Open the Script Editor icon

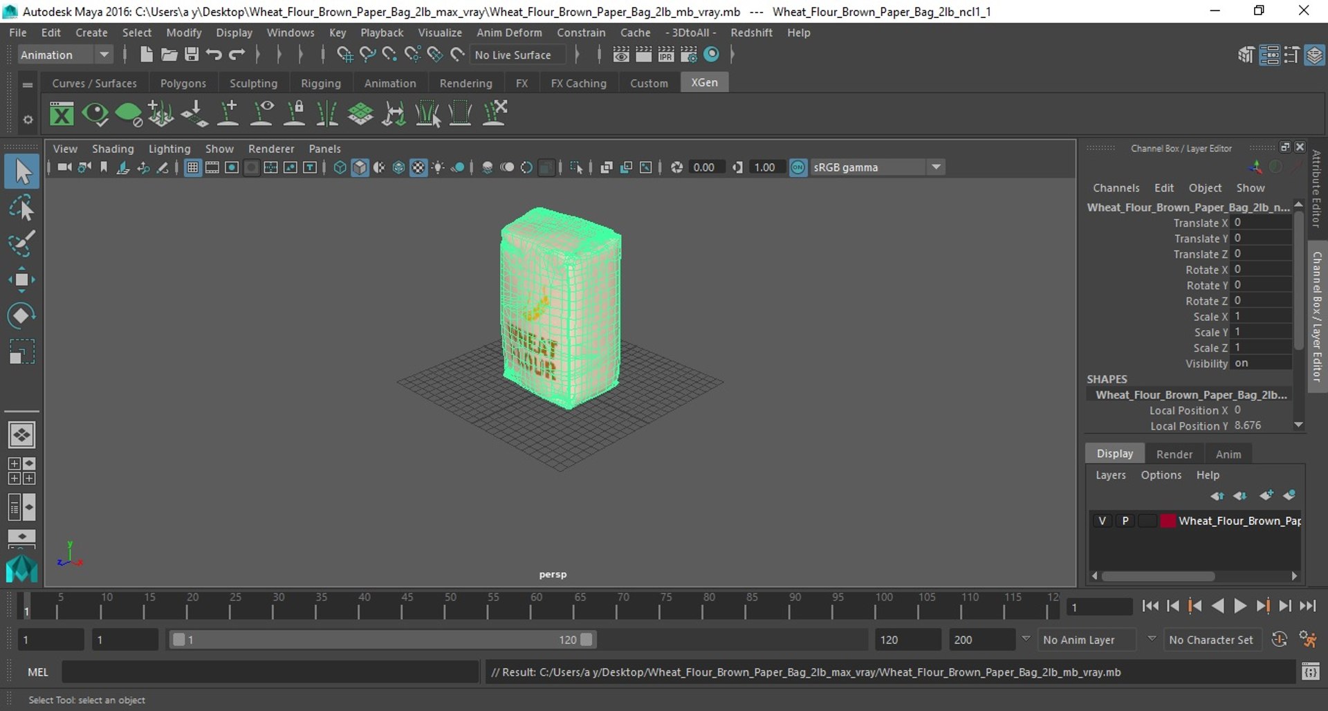pyautogui.click(x=1311, y=672)
